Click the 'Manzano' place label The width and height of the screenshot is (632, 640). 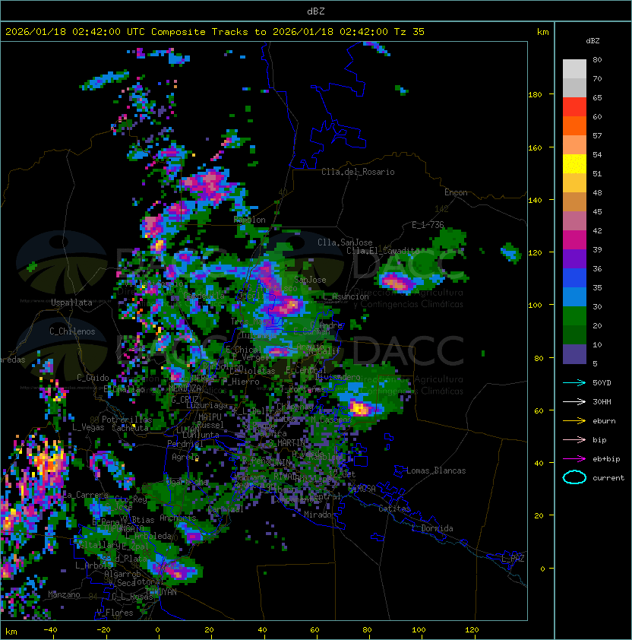click(64, 594)
